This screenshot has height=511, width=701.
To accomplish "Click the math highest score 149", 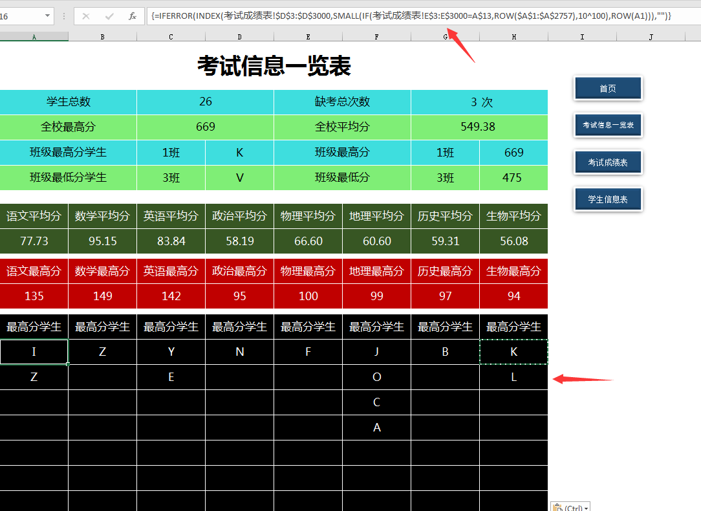I will pyautogui.click(x=102, y=296).
